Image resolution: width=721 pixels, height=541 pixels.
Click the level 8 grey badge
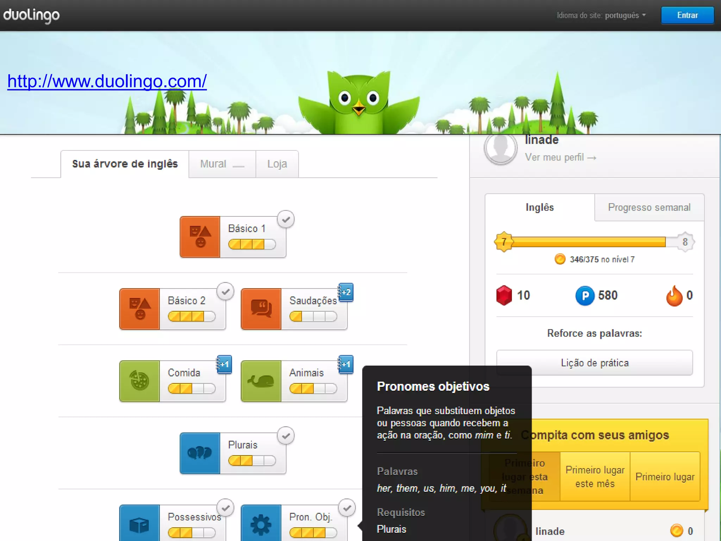point(685,242)
